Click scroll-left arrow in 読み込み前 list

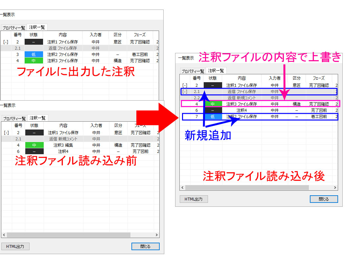4,235
